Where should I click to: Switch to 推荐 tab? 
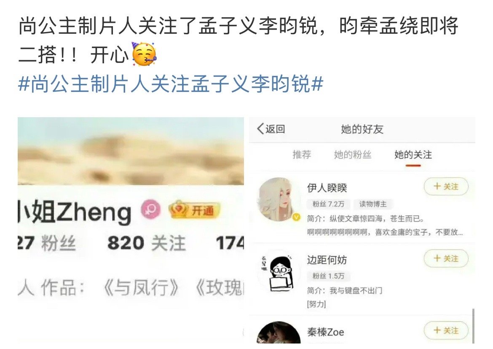click(x=302, y=155)
